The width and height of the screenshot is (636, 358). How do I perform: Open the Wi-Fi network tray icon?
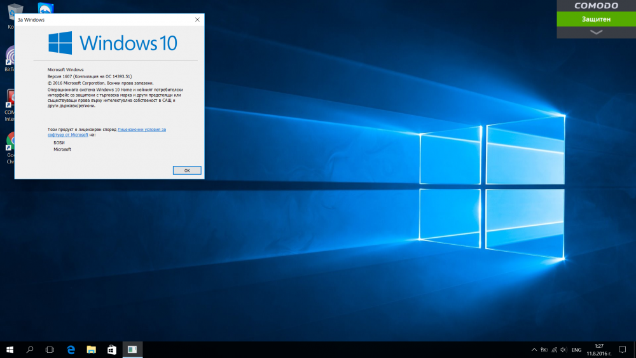coord(554,350)
